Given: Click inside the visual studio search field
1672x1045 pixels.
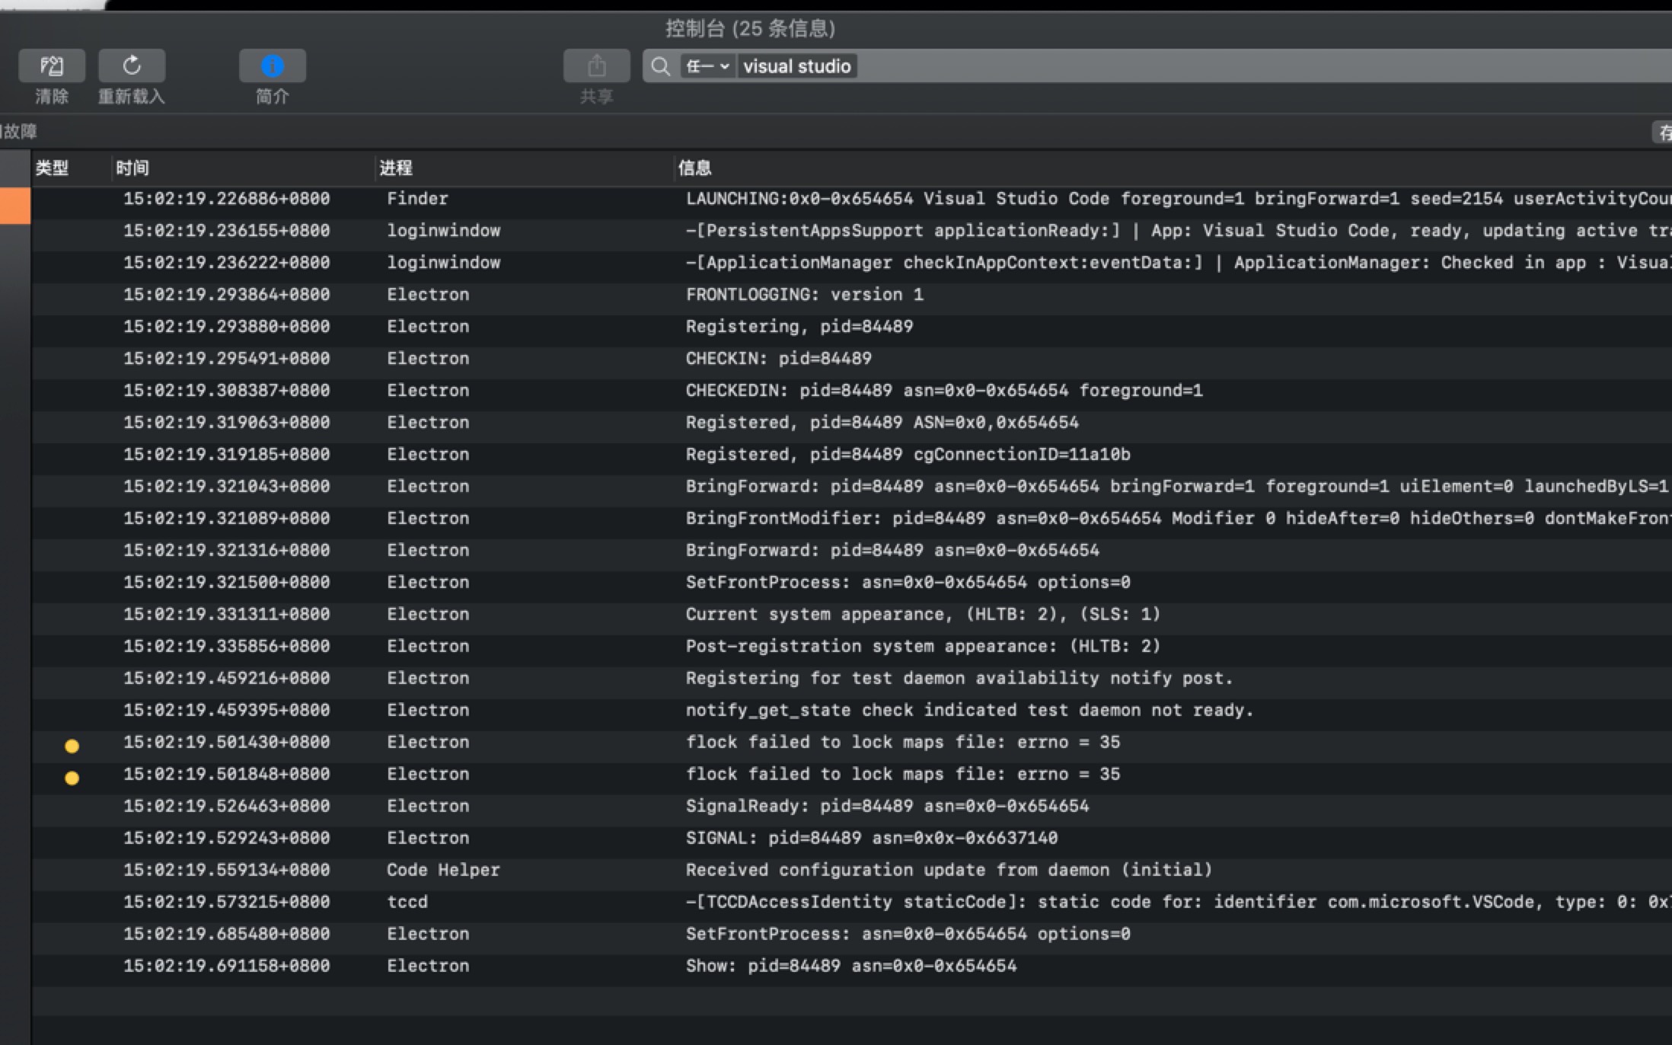Looking at the screenshot, I should click(797, 66).
